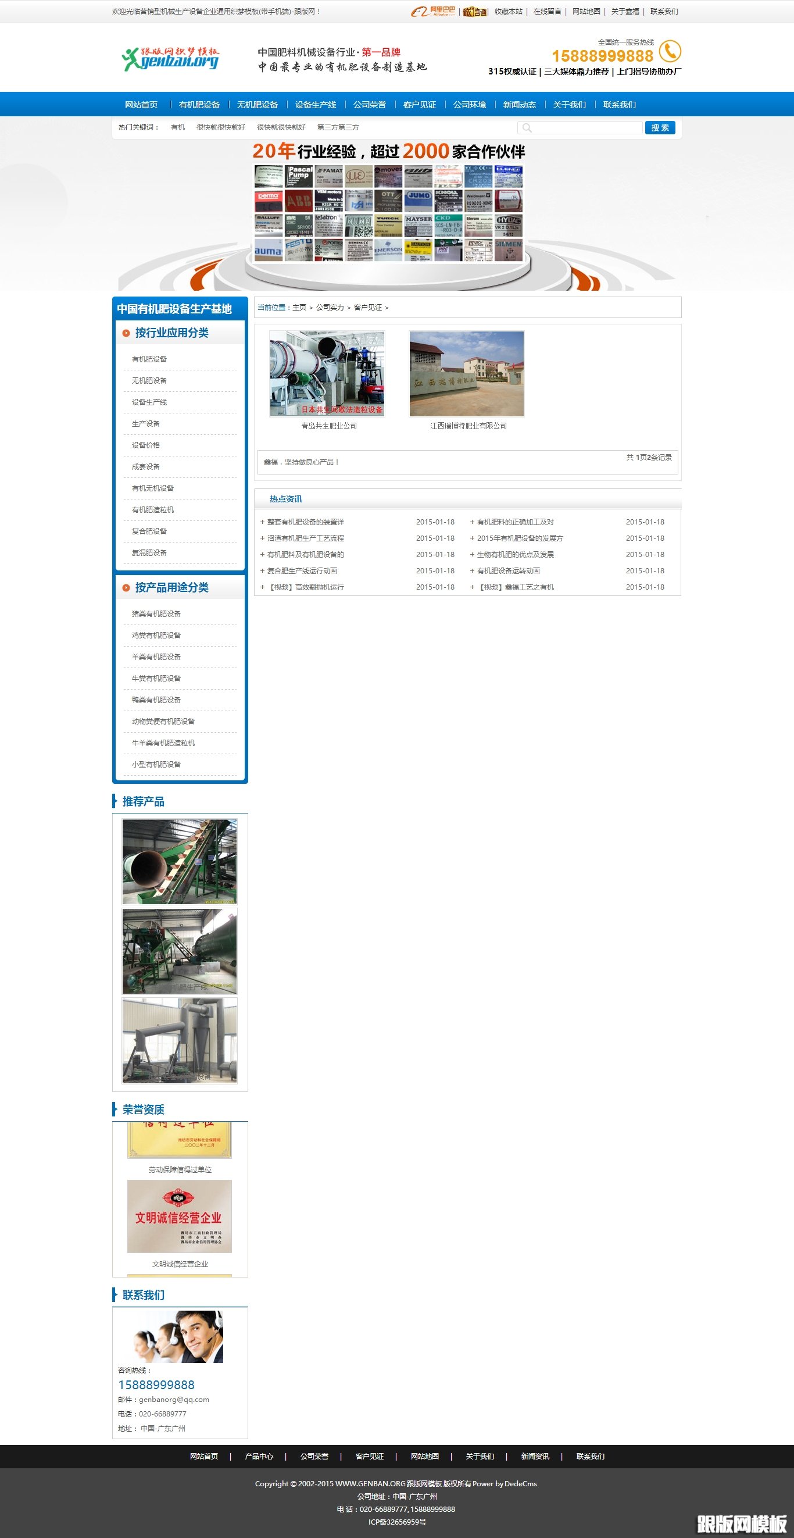This screenshot has height=1538, width=794.
Task: Click 网站地图 in the footer navigation
Action: [424, 1456]
